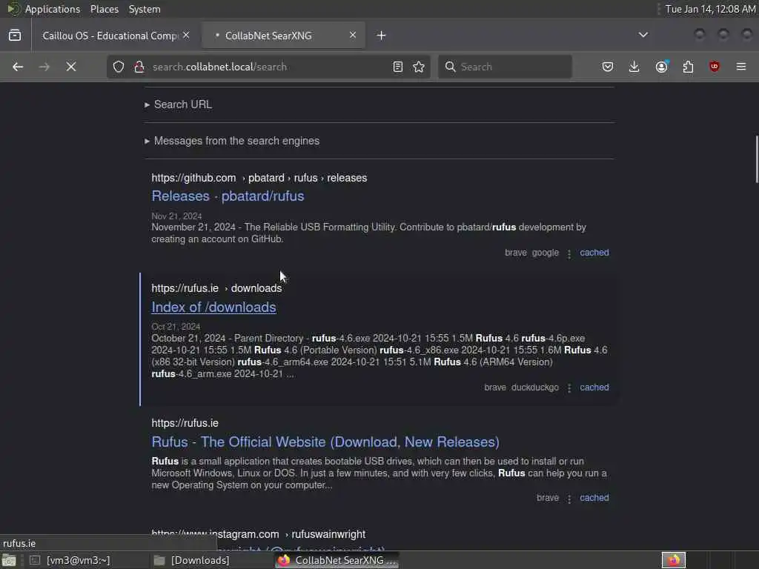The width and height of the screenshot is (759, 569).
Task: Switch to the CollabNet SearXNG tab
Action: point(283,36)
